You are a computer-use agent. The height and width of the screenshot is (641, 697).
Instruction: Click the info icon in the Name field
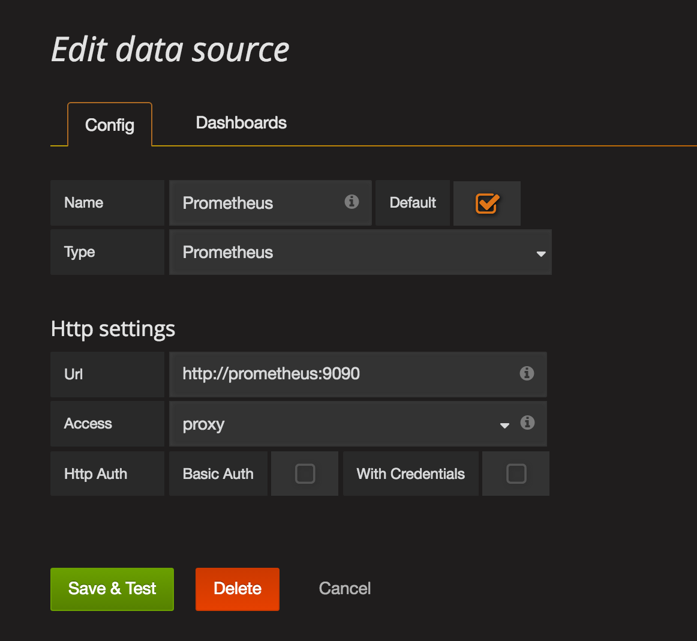351,202
